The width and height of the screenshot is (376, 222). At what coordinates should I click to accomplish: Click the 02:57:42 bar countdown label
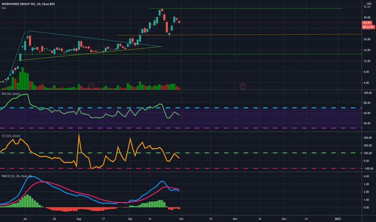pos(368,27)
